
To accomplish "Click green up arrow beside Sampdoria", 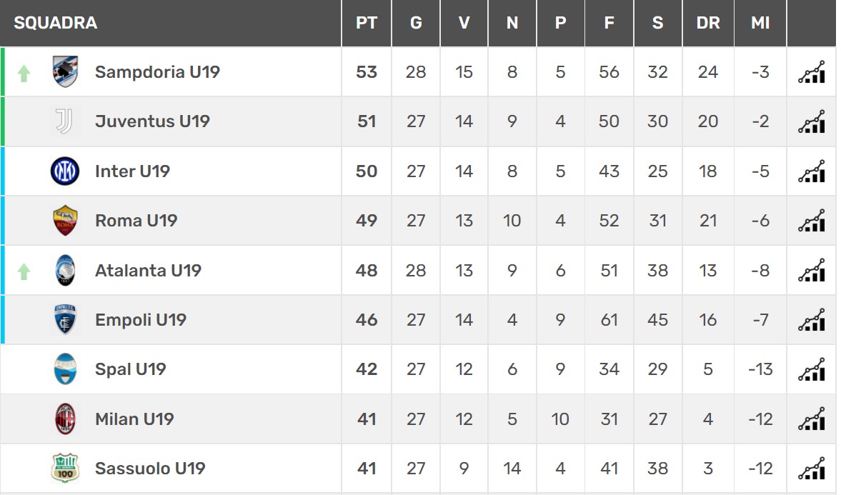I will coord(24,73).
